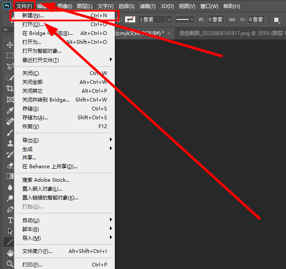Open the 视图(V) menu
This screenshot has width=286, height=269.
[187, 6]
